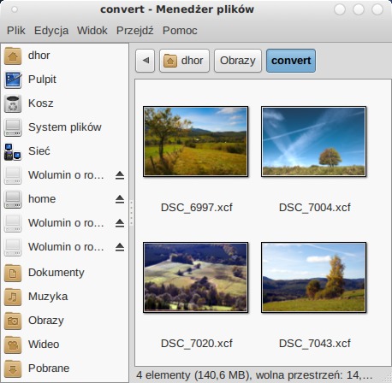Open Wideo folder in sidebar

point(64,345)
